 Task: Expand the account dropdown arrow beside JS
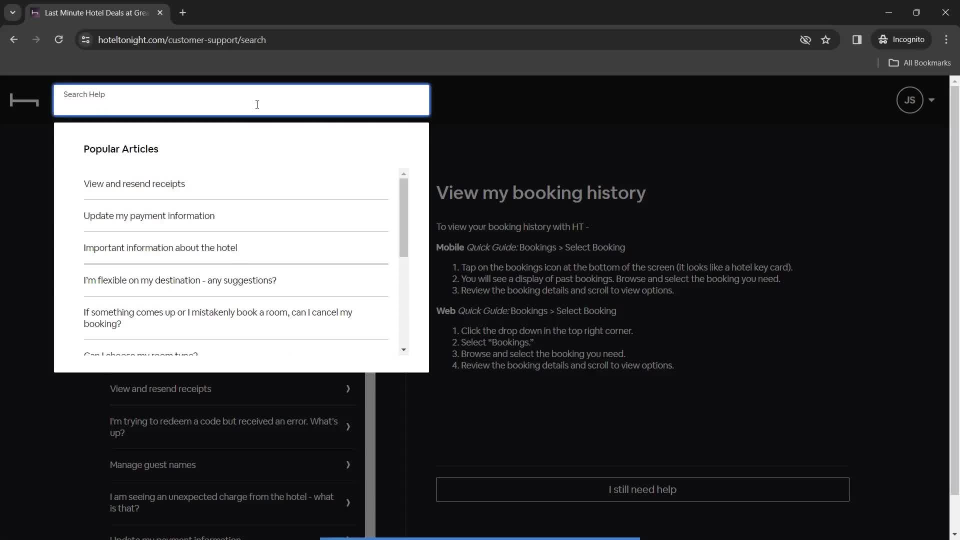click(931, 100)
